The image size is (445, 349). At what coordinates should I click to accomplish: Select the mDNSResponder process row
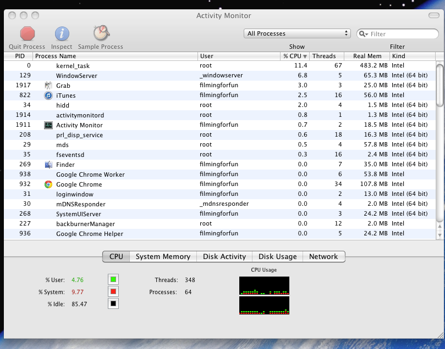click(x=220, y=204)
